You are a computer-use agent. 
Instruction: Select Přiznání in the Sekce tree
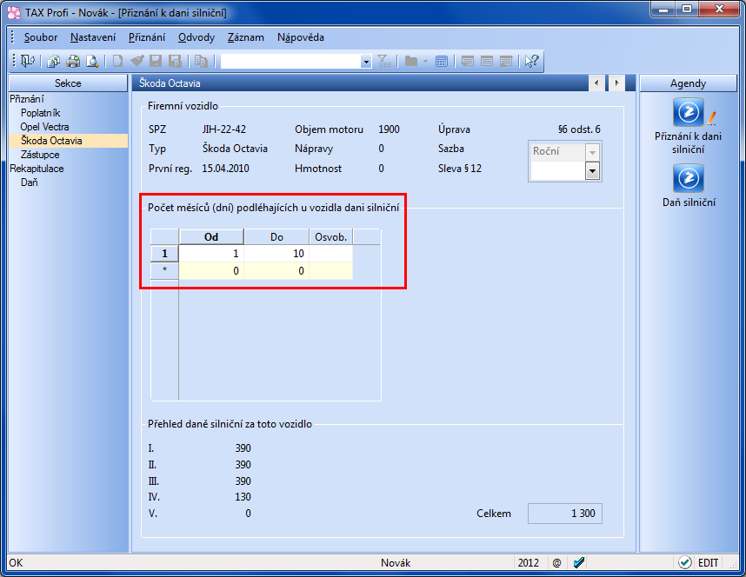(27, 99)
